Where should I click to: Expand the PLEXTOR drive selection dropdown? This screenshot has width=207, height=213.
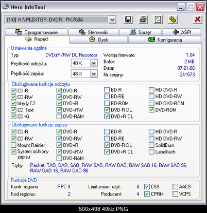point(112,20)
